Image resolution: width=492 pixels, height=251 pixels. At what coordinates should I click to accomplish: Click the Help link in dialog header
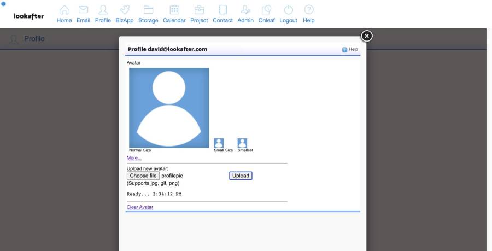pyautogui.click(x=350, y=49)
